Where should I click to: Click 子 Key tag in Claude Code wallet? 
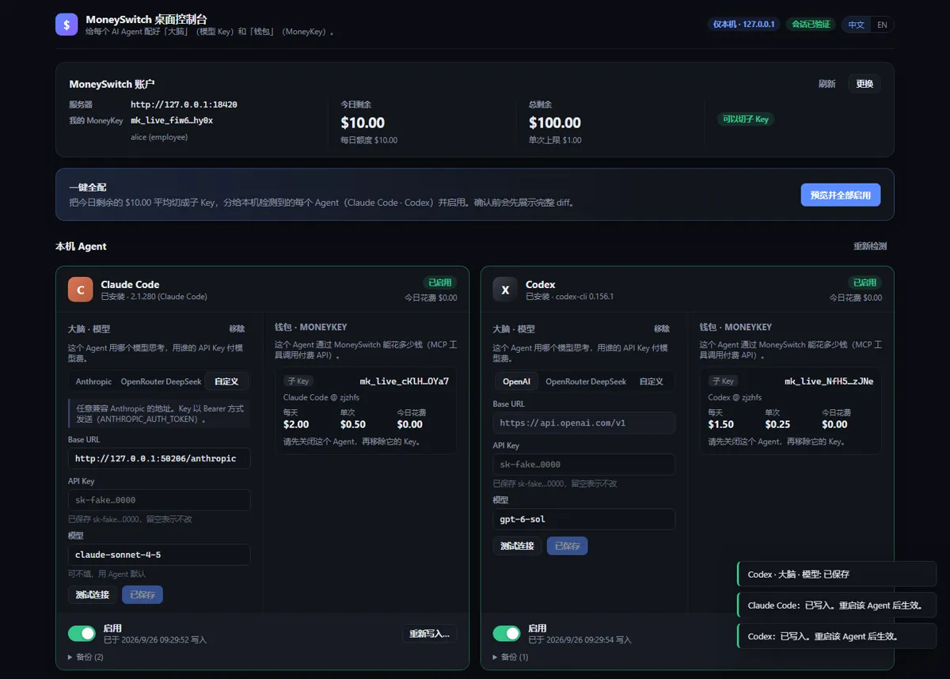pos(298,381)
